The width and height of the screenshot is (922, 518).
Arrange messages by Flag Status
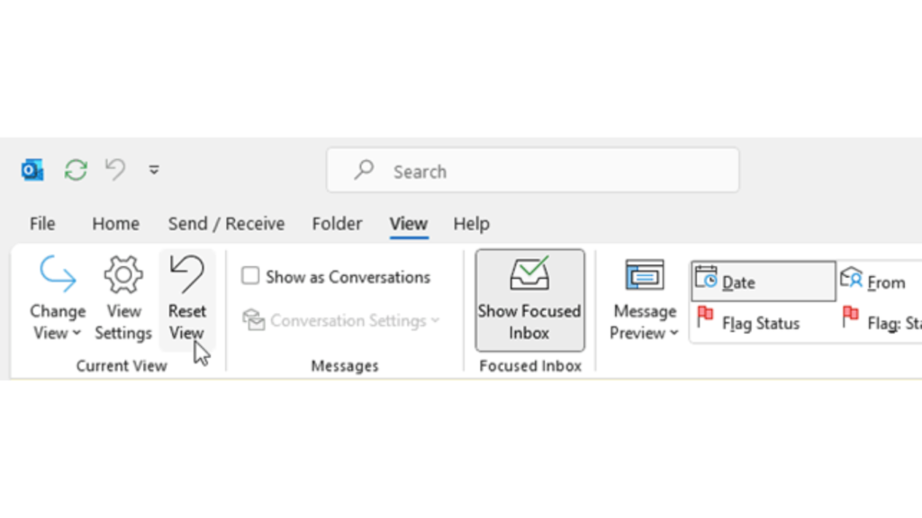coord(749,322)
